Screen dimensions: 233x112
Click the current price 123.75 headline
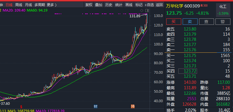(174, 13)
